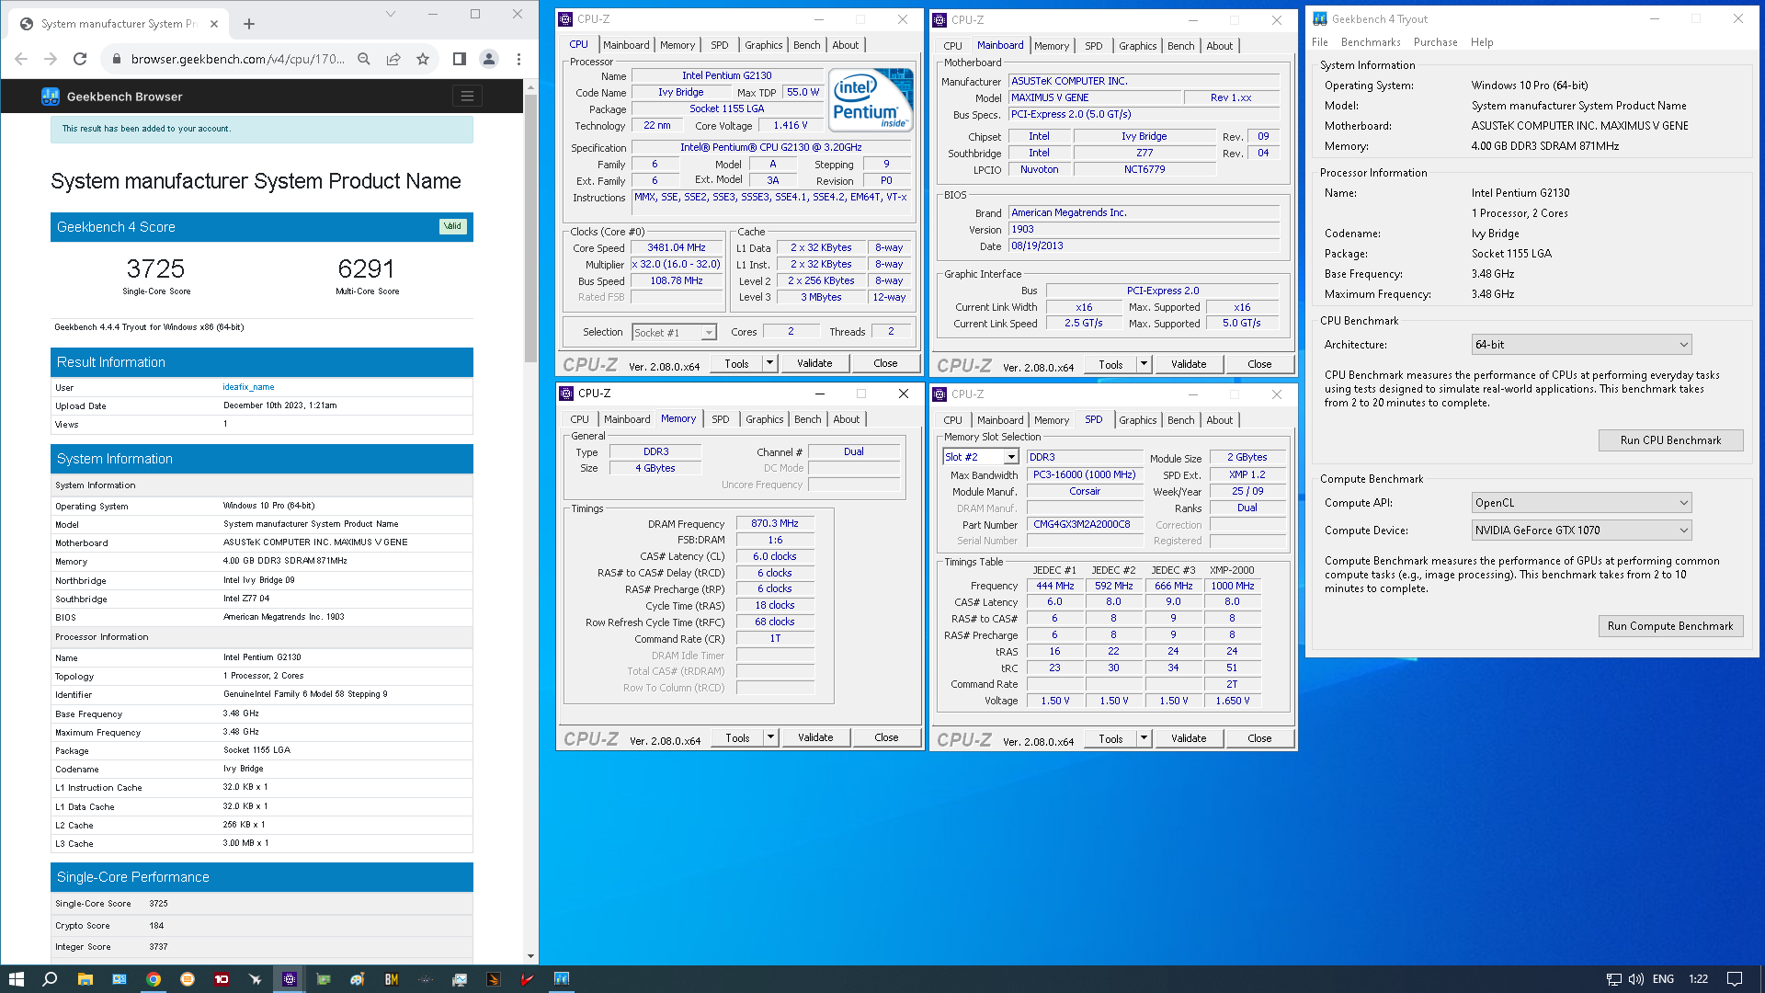Expand Tools arrow in CPU-Z Mainboard window
1765x993 pixels.
pos(1144,364)
